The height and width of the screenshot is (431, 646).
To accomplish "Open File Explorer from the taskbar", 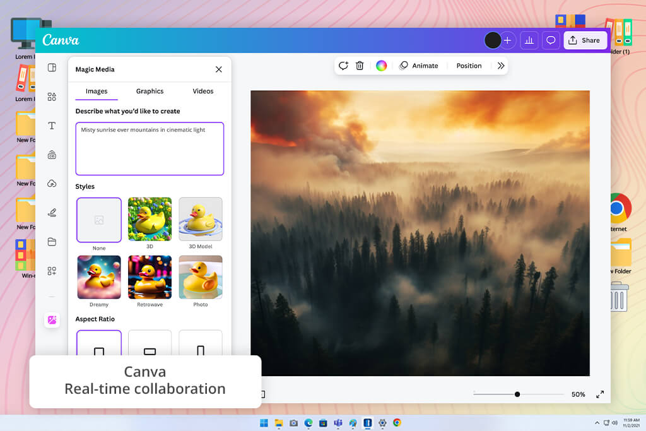I will tap(279, 423).
